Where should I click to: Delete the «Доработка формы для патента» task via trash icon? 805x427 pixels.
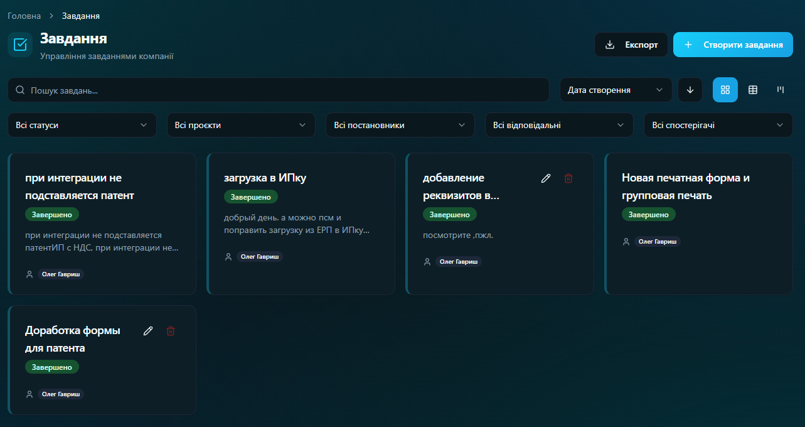(x=171, y=331)
